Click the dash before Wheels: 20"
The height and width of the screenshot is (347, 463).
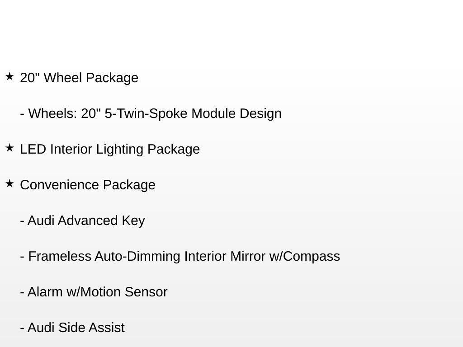22,114
